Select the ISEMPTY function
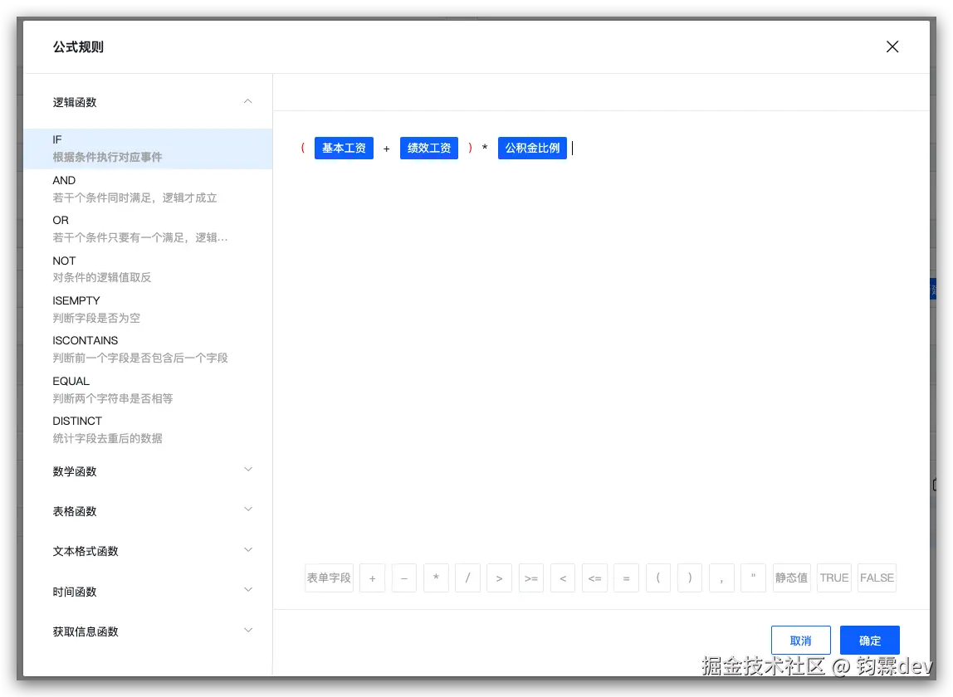Image resolution: width=953 pixels, height=697 pixels. pyautogui.click(x=148, y=310)
